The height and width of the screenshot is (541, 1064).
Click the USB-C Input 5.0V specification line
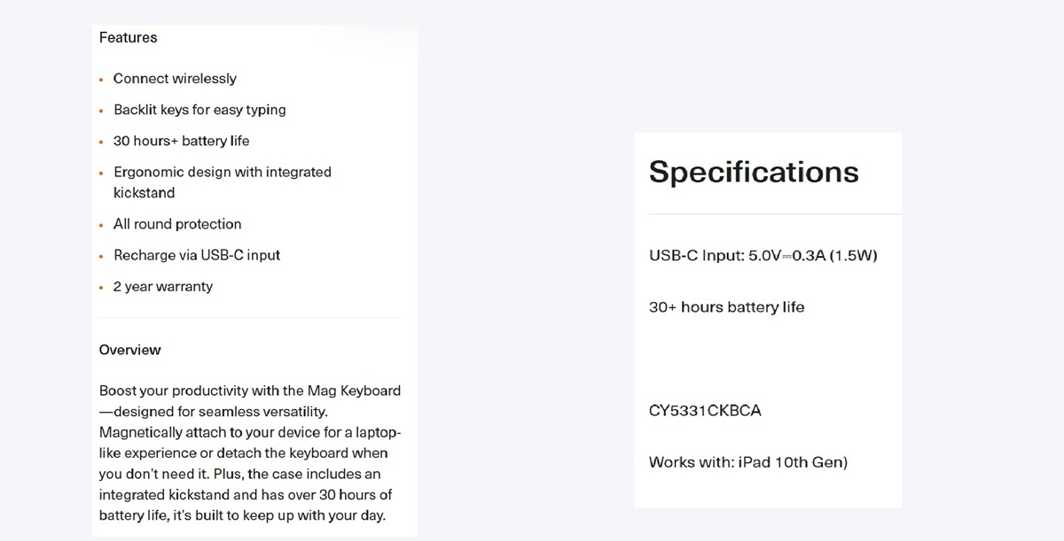[763, 256]
